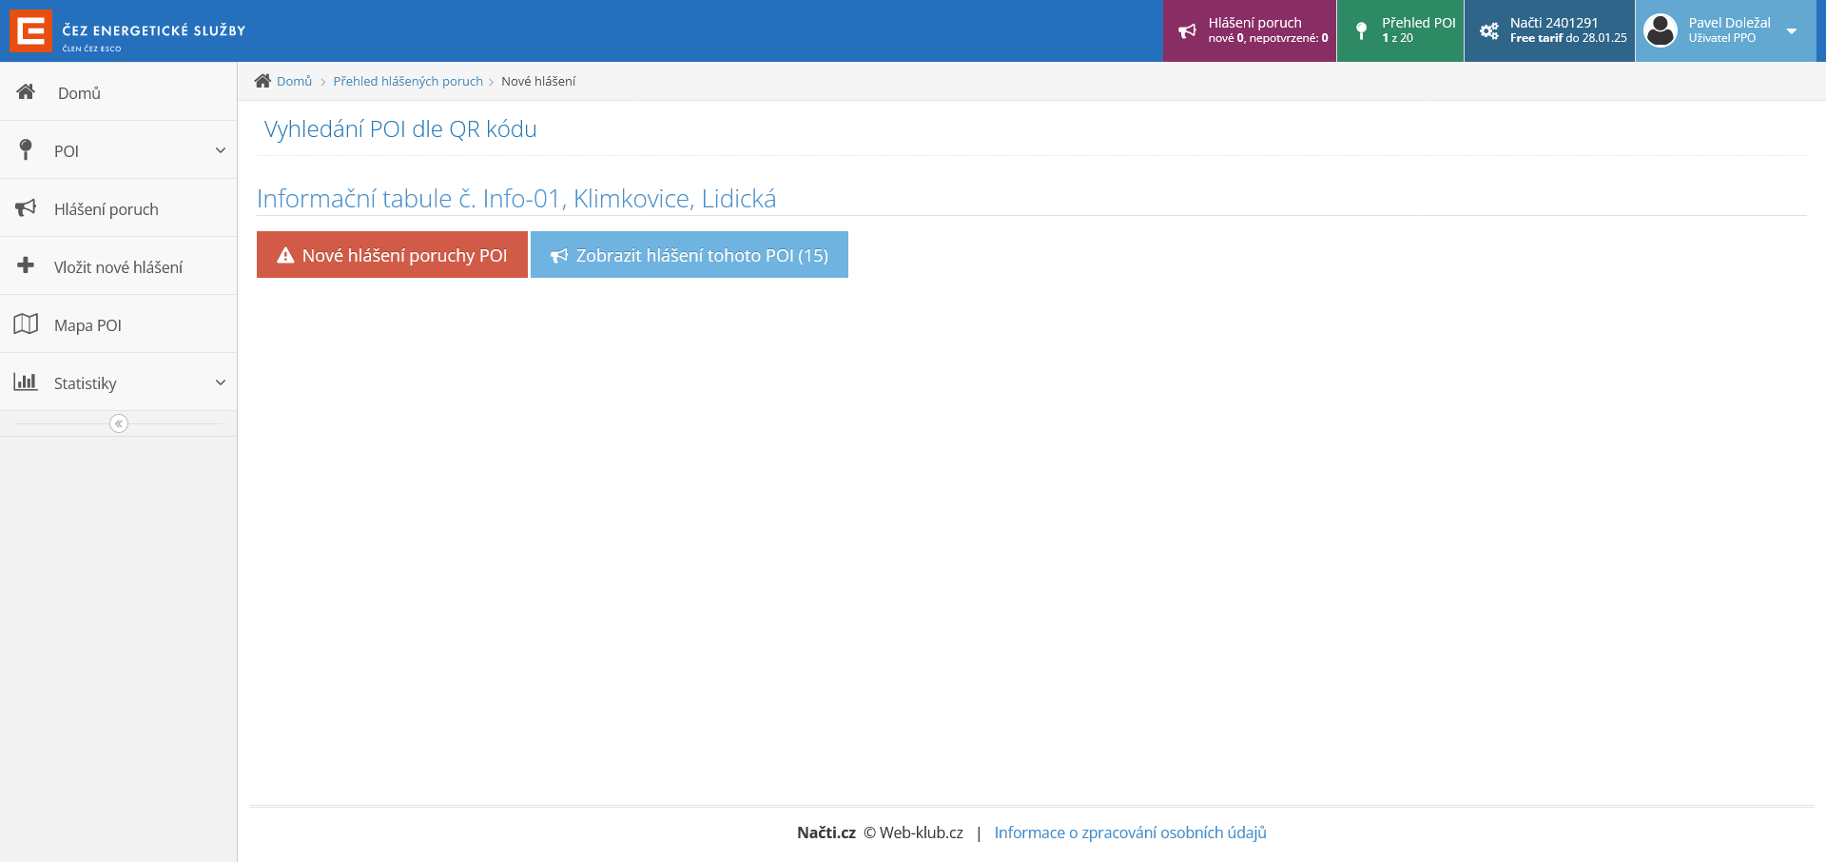Expand the POI submenu chevron
1826x862 pixels.
[x=221, y=150]
